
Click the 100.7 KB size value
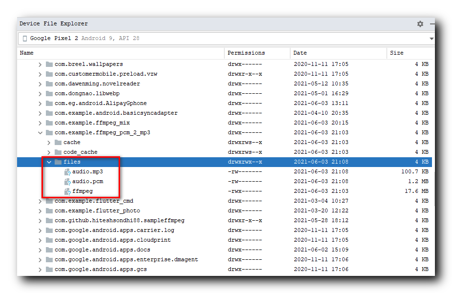pyautogui.click(x=414, y=171)
